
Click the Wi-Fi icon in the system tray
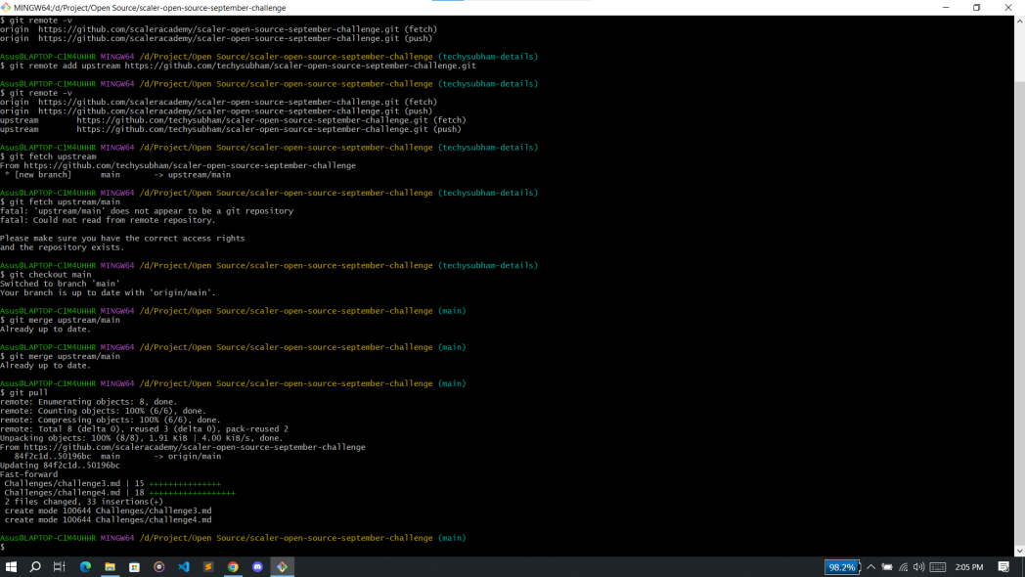(904, 566)
